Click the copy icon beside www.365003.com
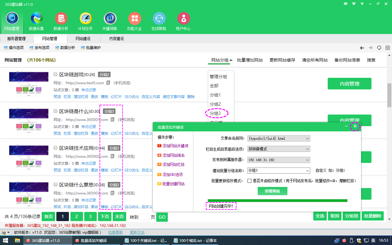The image size is (392, 245). 112,193
